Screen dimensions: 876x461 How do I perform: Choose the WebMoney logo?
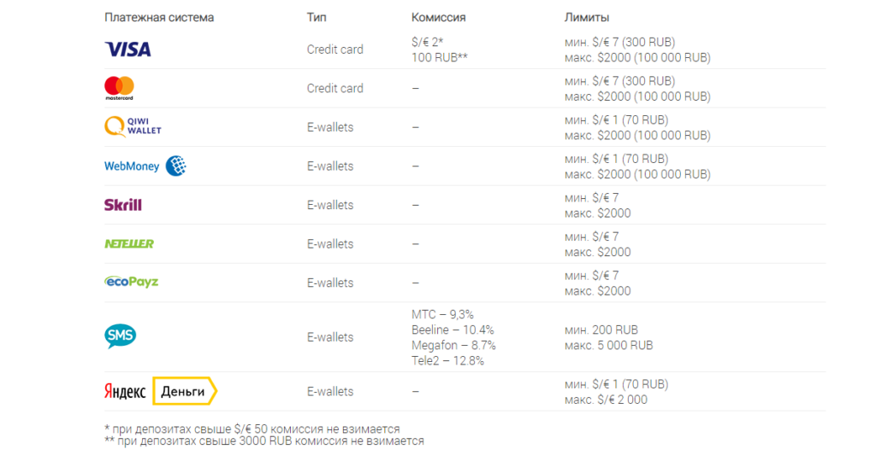click(145, 166)
